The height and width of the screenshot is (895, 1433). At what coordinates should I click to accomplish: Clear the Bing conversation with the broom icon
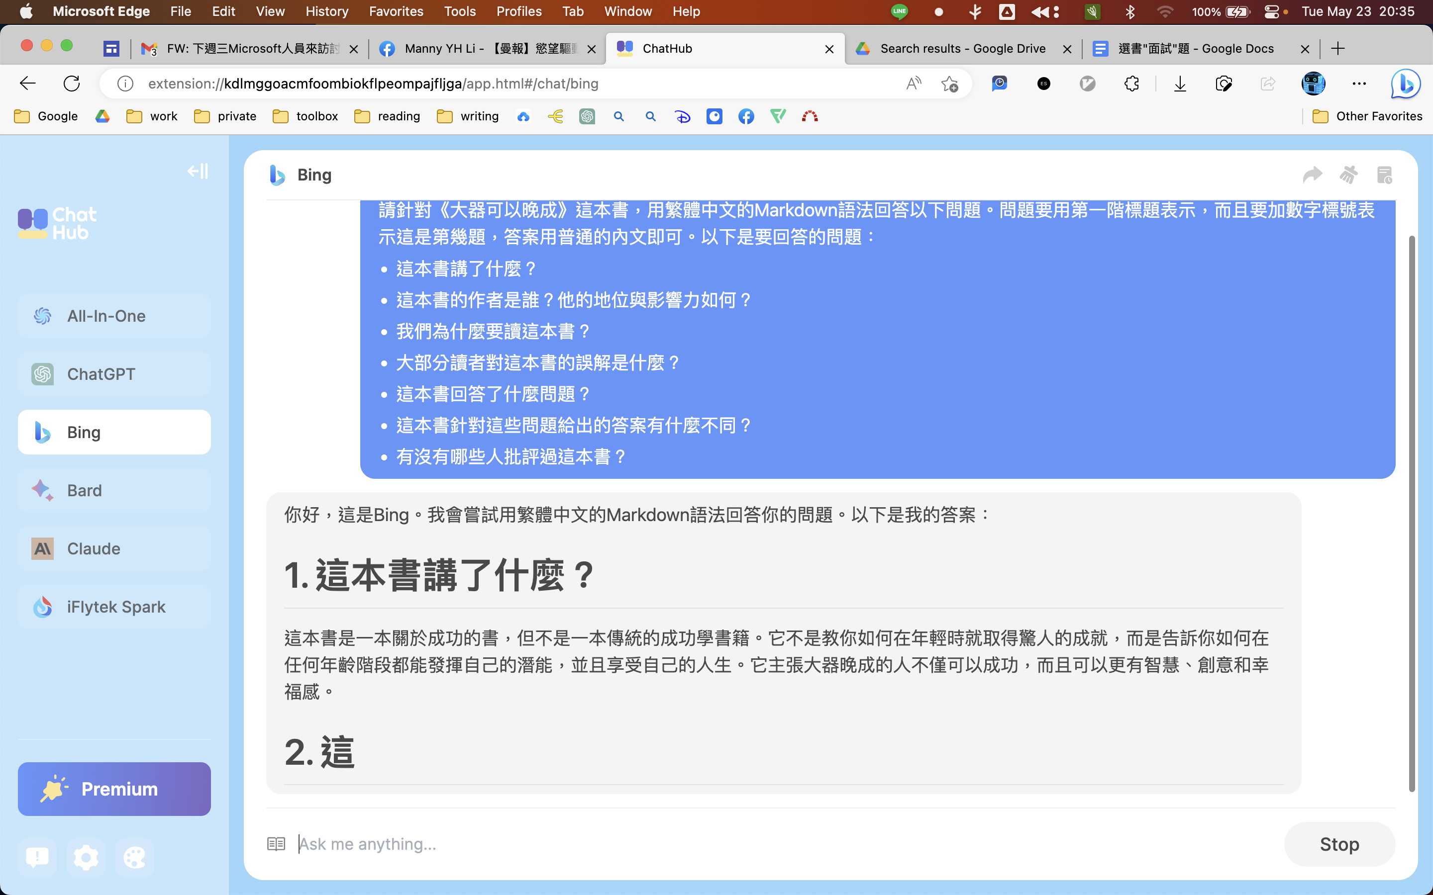pos(1349,175)
